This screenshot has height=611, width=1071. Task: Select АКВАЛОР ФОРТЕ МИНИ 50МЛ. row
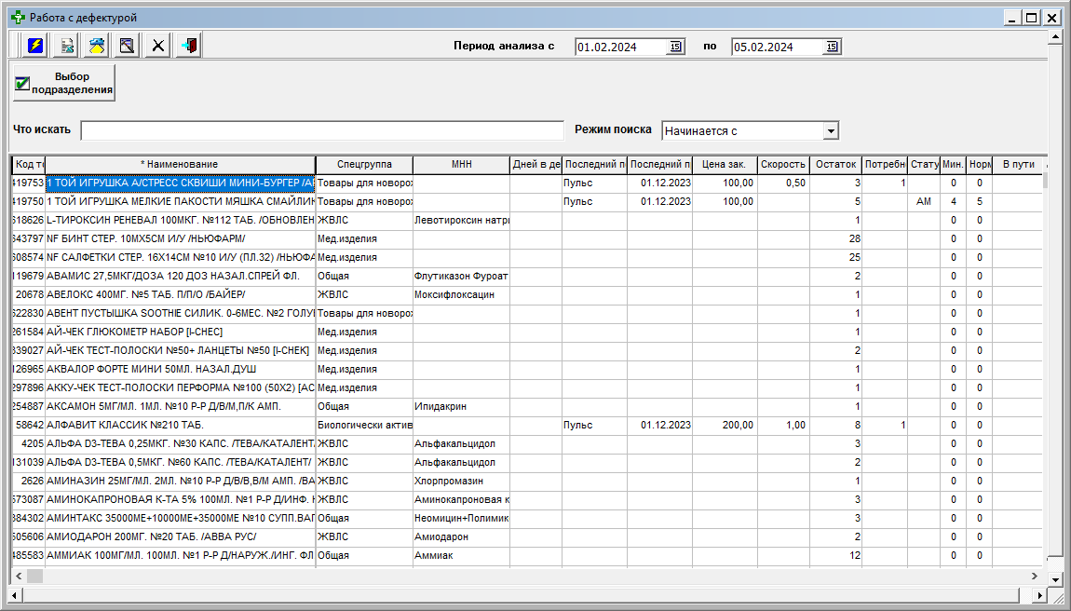point(527,369)
